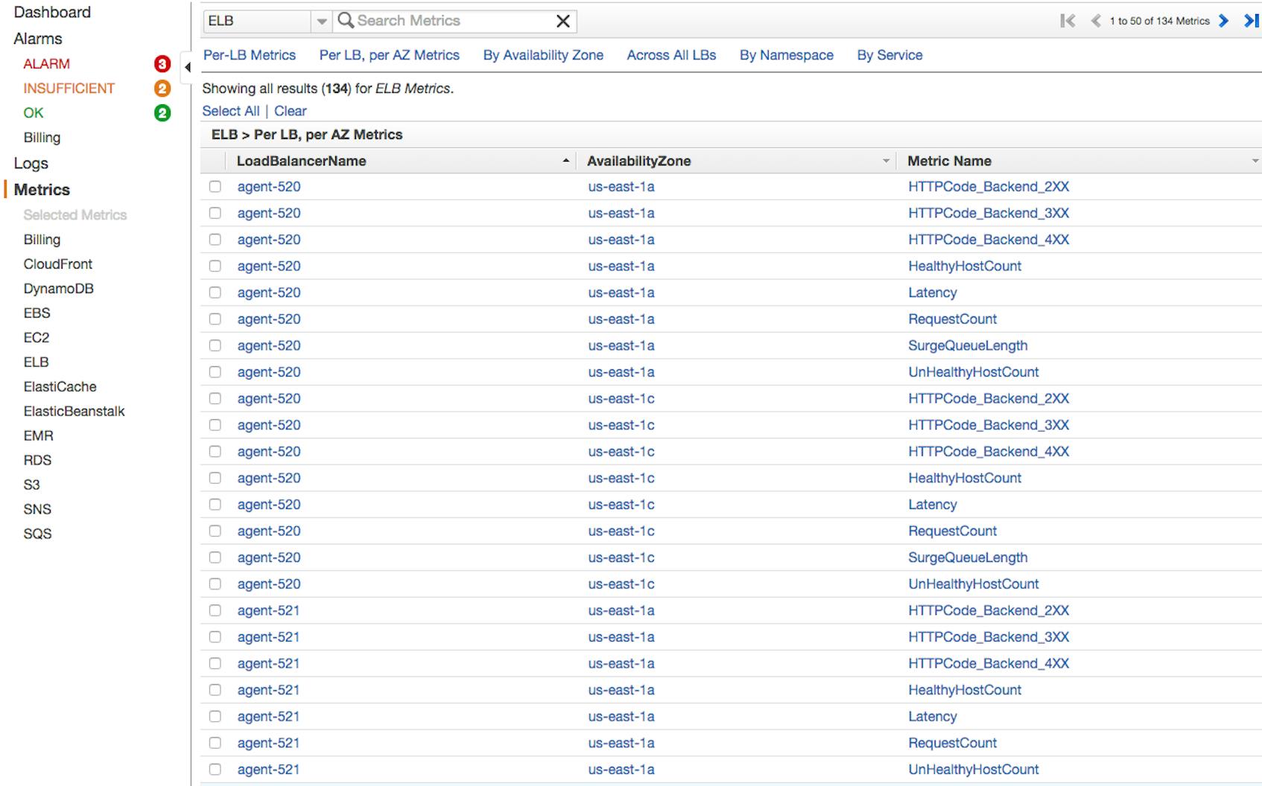Go to next page of metrics
1262x786 pixels.
1223,21
